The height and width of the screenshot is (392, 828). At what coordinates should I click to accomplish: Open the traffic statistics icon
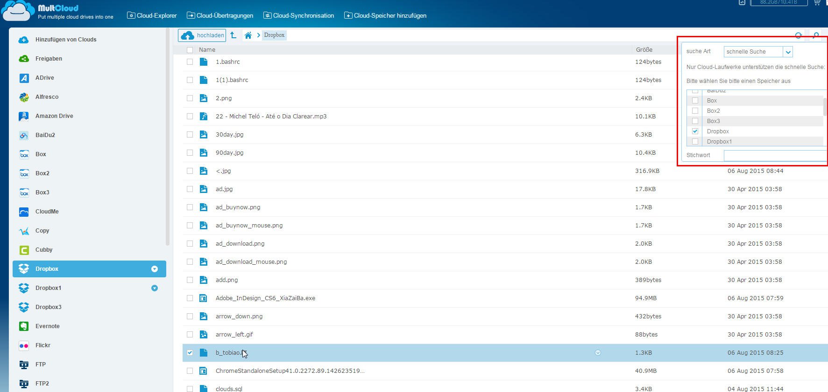coord(742,2)
